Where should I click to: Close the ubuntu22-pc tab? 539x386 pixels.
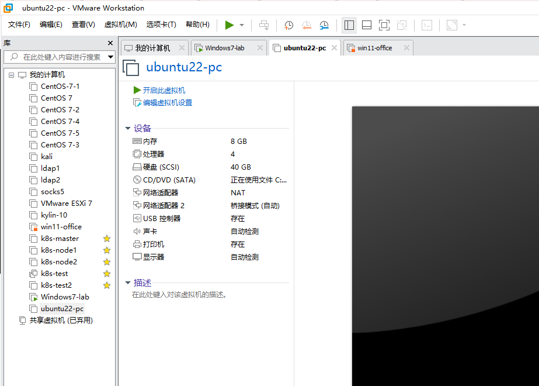click(x=334, y=48)
